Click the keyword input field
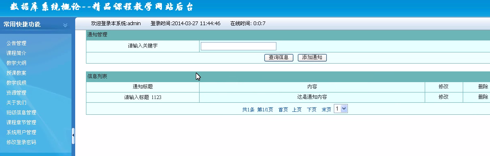This screenshot has width=490, height=156. click(238, 46)
